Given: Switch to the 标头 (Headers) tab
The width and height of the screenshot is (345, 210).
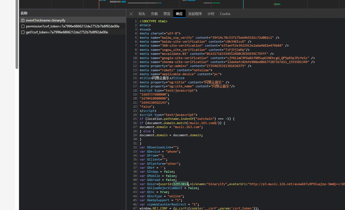Looking at the screenshot, I should (142, 14).
